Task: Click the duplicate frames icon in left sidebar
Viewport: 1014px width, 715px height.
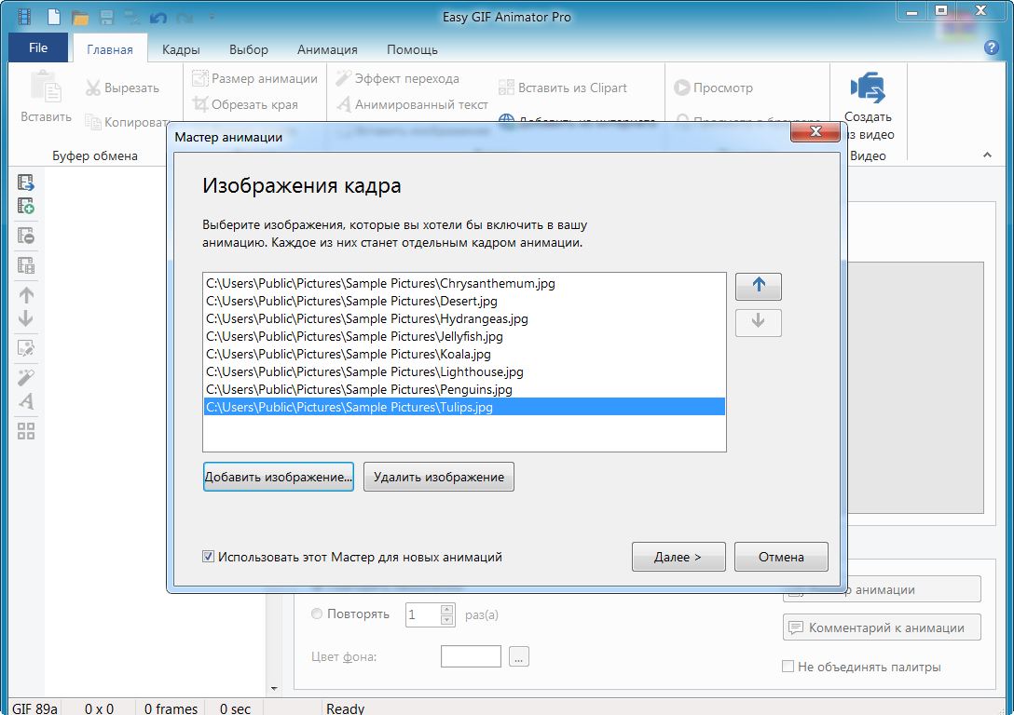Action: [26, 265]
